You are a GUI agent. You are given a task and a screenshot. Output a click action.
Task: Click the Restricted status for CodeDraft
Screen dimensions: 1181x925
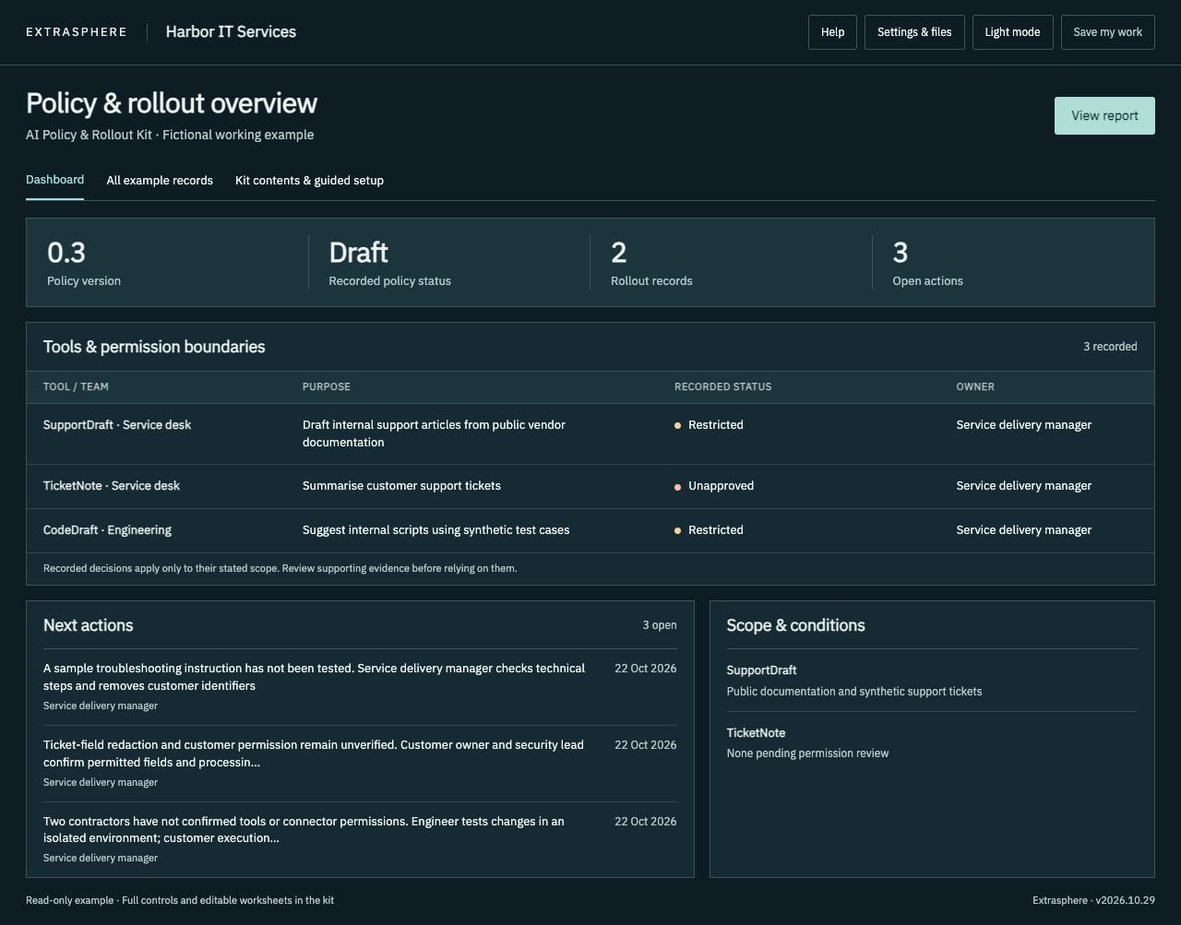tap(709, 530)
